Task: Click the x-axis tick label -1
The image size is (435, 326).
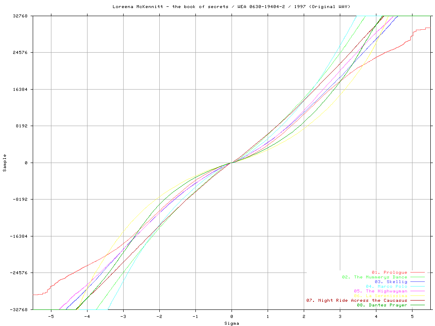Action: tap(195, 316)
